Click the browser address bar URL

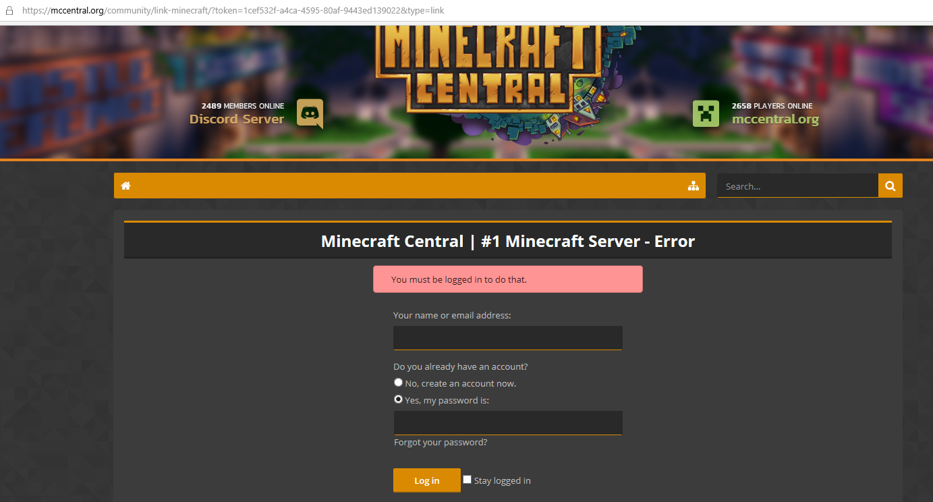pos(233,11)
